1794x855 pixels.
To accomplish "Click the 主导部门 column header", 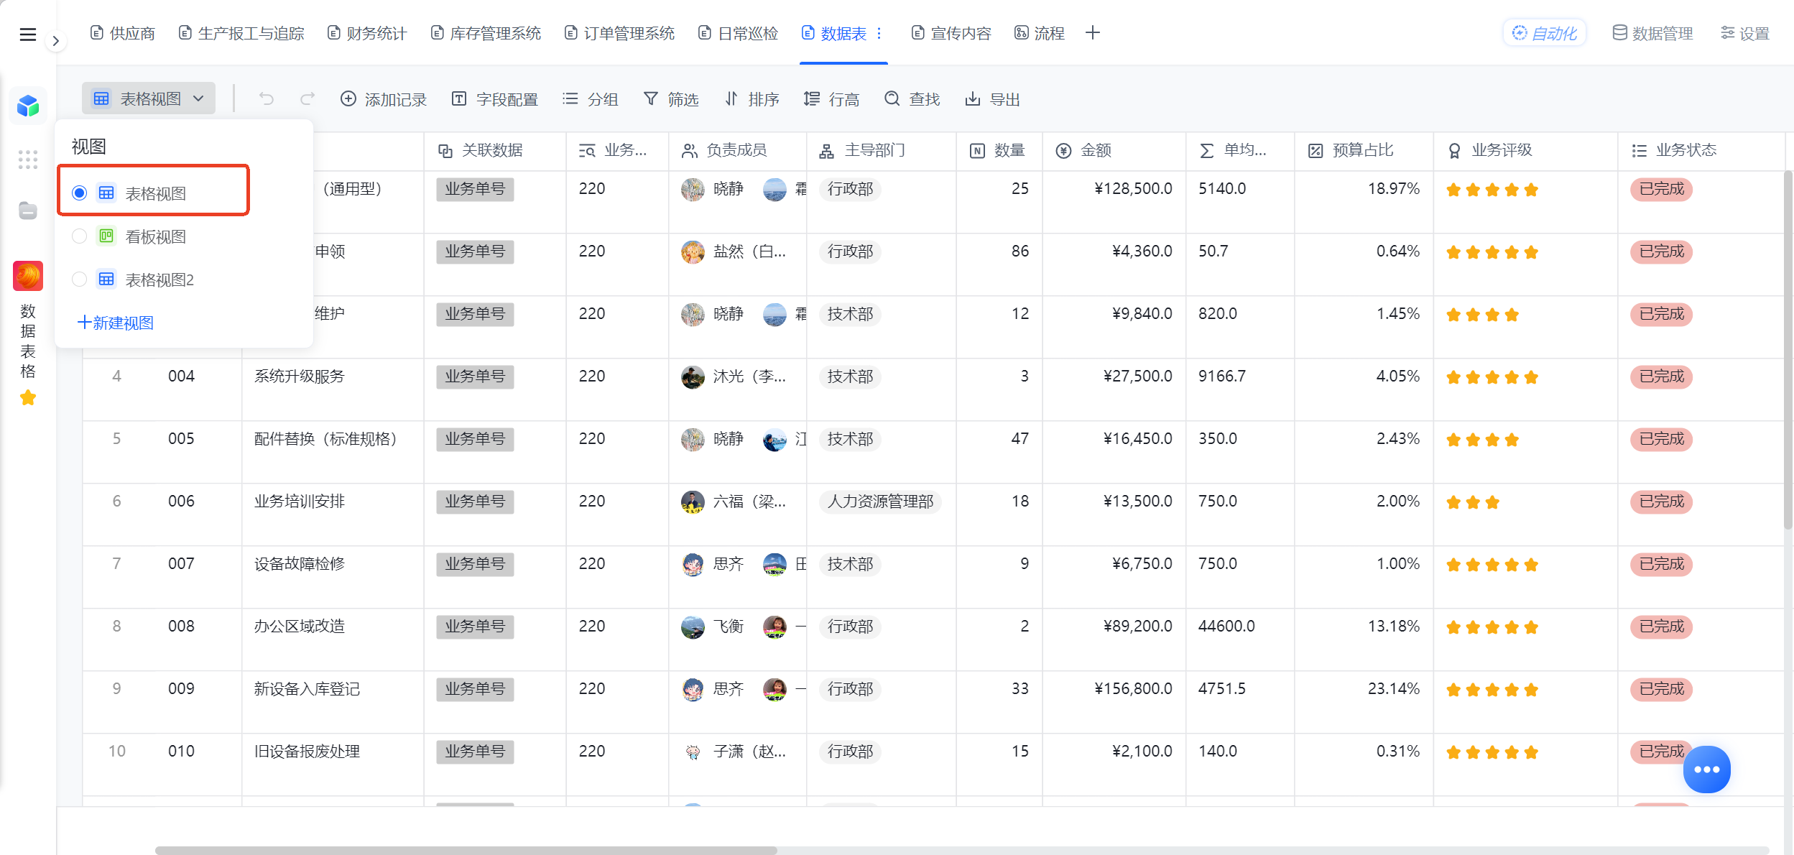I will click(x=881, y=150).
